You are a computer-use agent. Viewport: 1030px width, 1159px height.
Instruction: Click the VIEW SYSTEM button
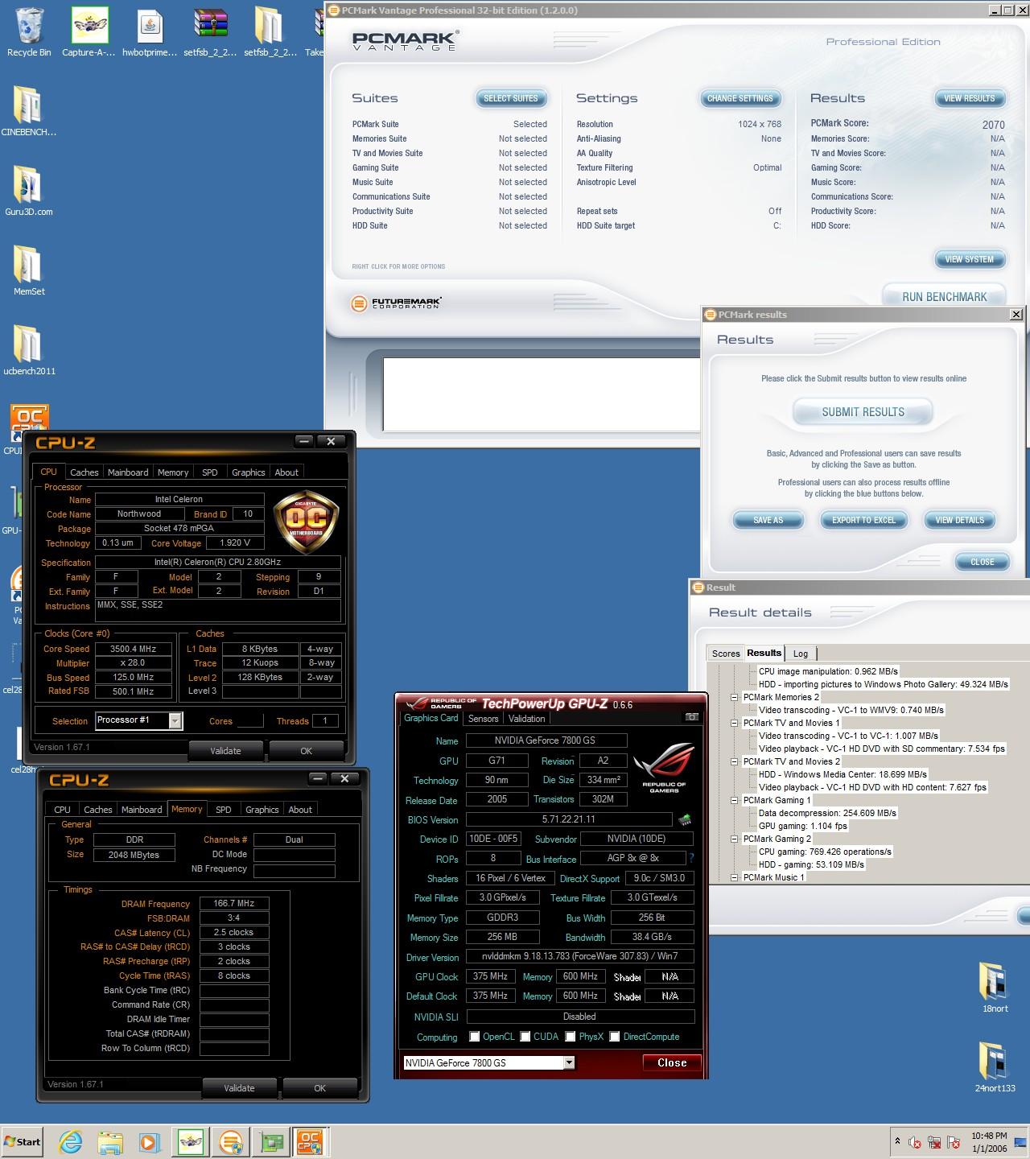click(970, 259)
